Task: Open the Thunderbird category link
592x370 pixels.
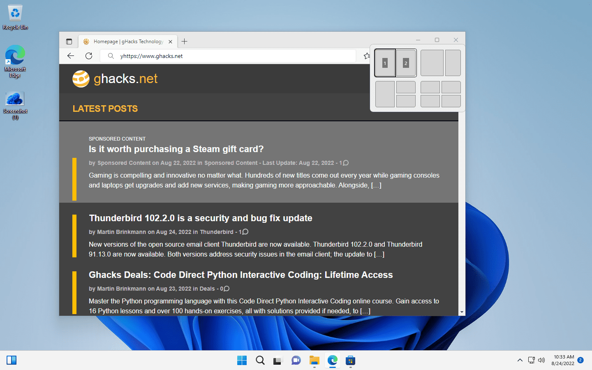Action: (x=217, y=231)
